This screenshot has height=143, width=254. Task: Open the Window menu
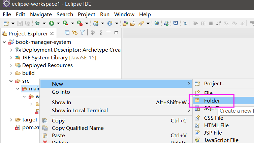124,15
